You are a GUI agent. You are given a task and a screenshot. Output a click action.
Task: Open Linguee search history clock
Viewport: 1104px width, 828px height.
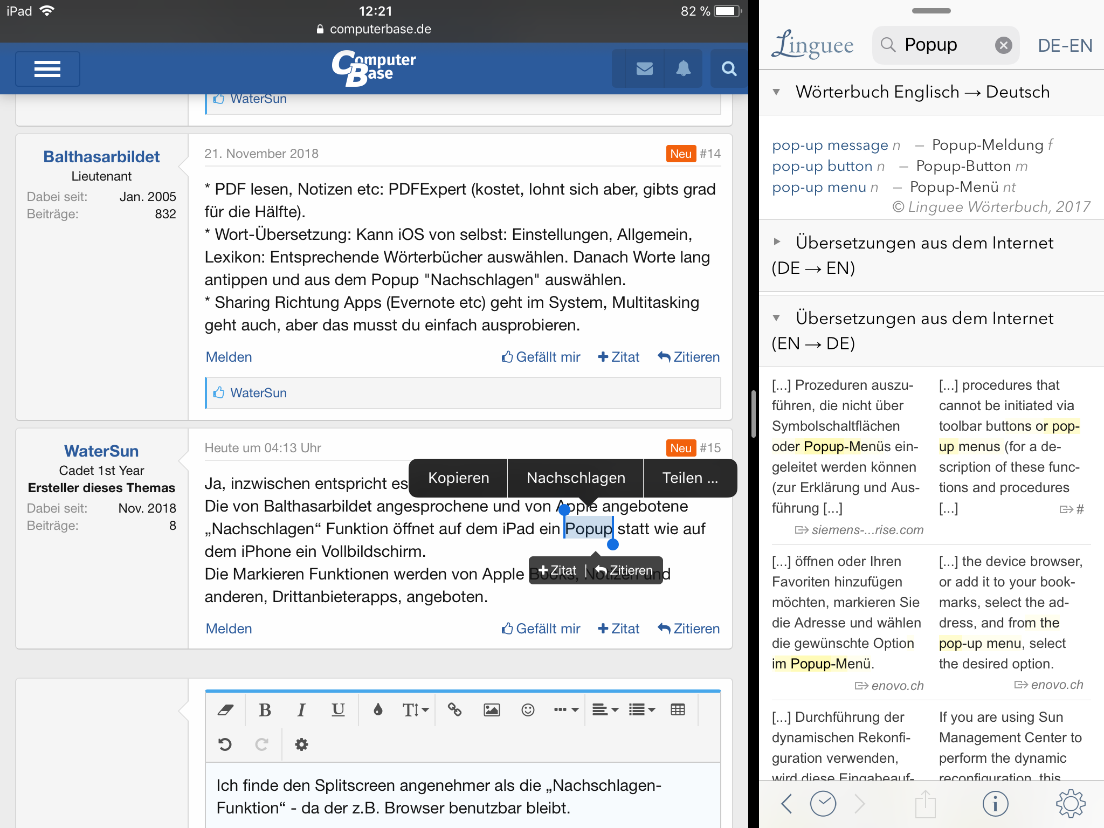[823, 803]
